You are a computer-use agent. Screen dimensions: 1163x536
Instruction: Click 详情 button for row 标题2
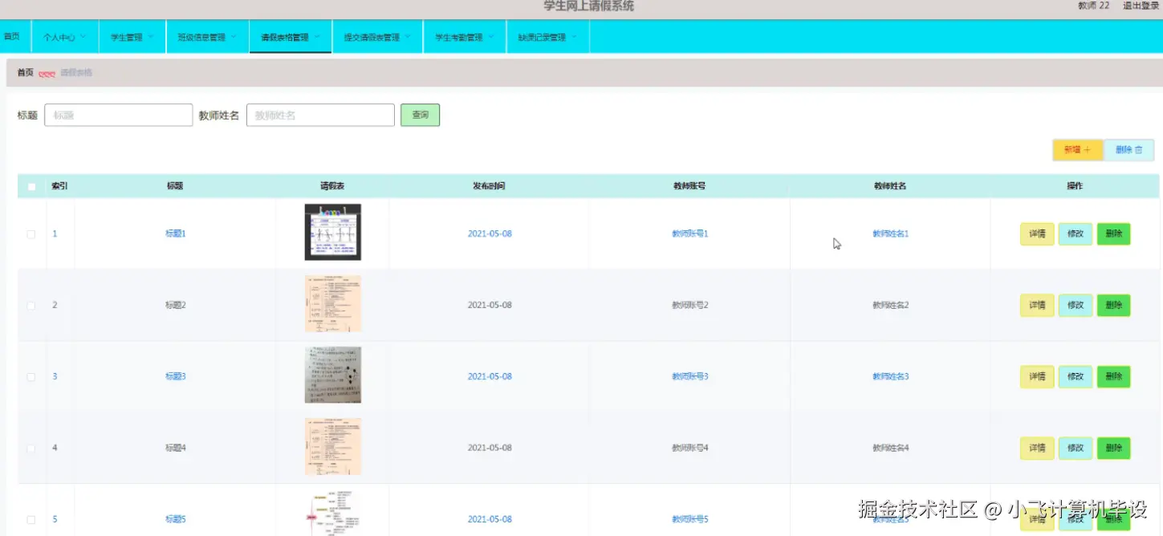tap(1037, 306)
